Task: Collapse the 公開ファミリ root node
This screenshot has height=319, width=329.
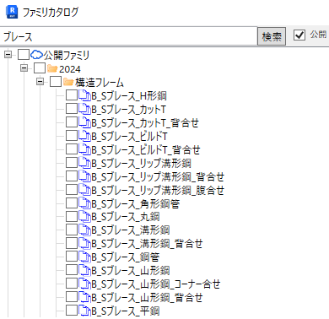Action: click(8, 55)
